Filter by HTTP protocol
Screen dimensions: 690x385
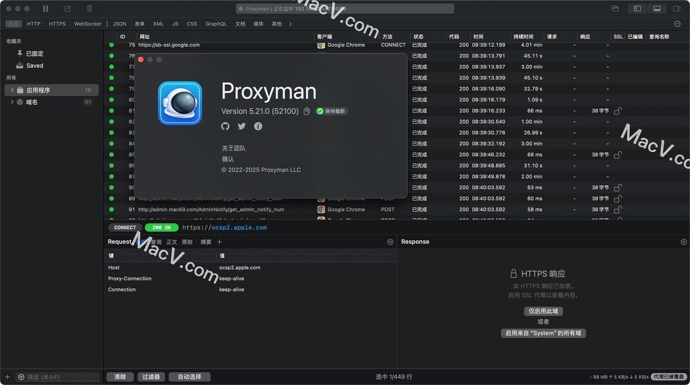34,24
